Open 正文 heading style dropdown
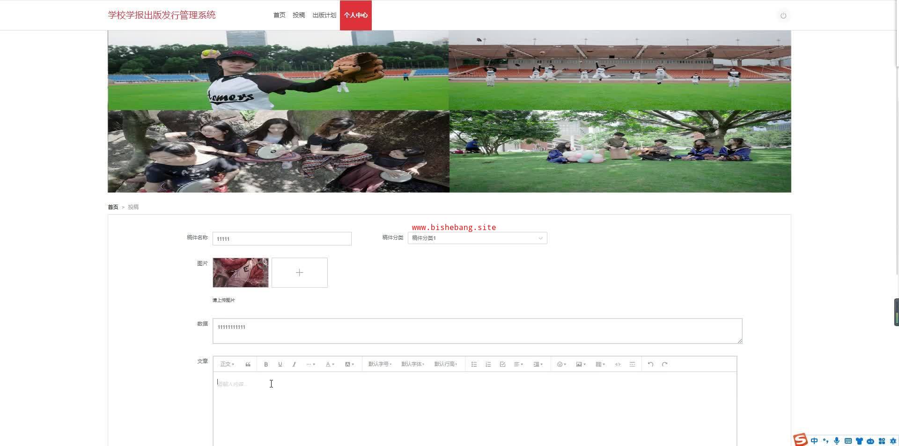 [x=227, y=364]
